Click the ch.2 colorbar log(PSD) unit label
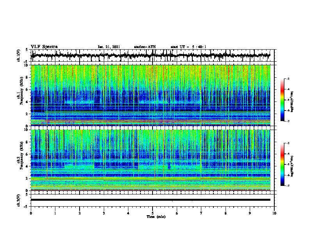The image size is (309, 239). click(x=292, y=166)
